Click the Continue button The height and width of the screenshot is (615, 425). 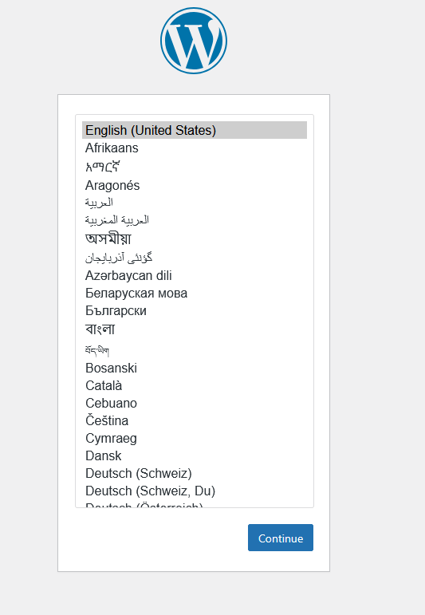coord(281,538)
